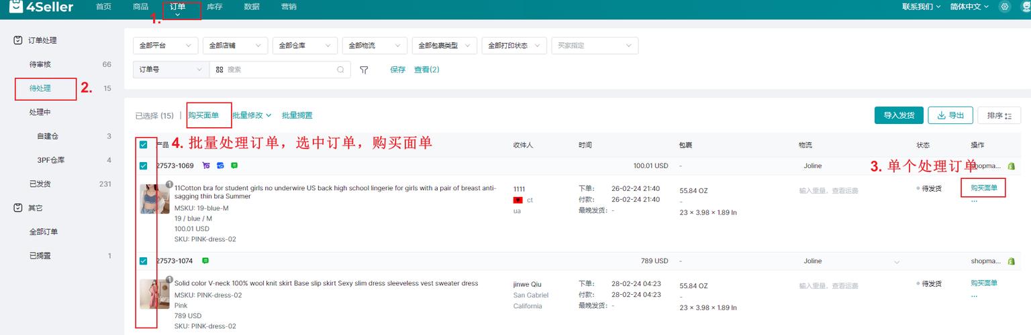1031x335 pixels.
Task: Click the 导出 export button
Action: click(950, 115)
